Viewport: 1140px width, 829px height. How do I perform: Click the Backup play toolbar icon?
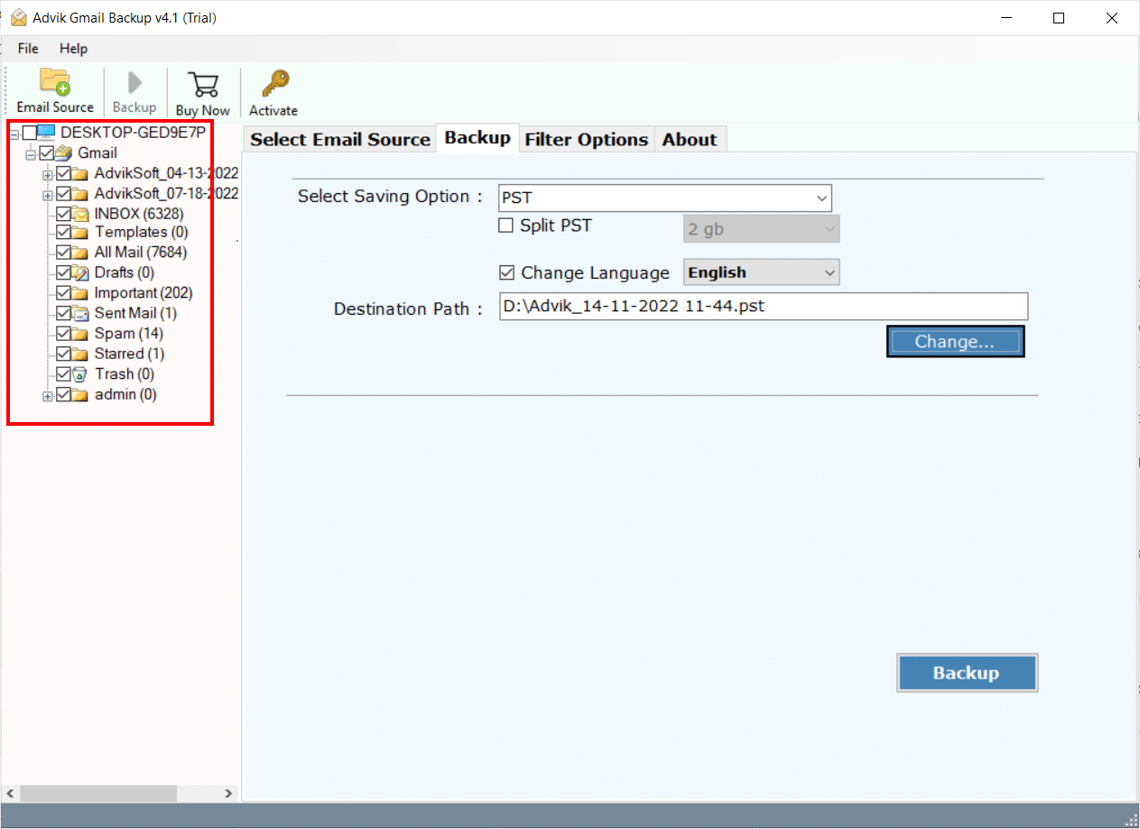point(134,83)
